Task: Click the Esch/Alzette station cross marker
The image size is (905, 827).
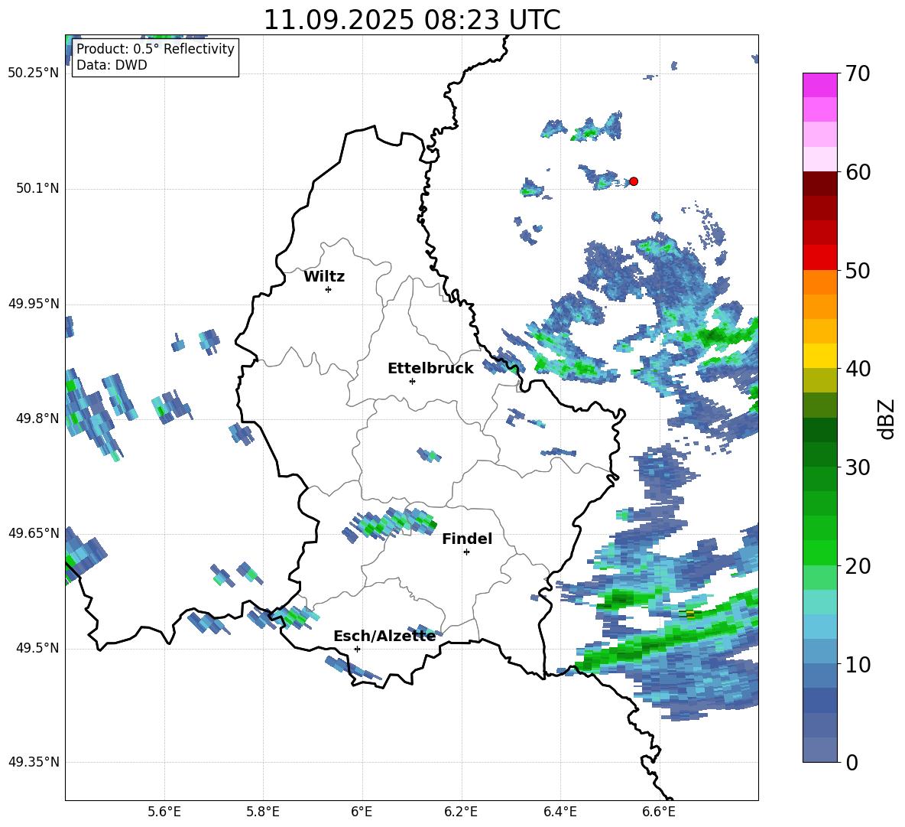Action: (357, 649)
